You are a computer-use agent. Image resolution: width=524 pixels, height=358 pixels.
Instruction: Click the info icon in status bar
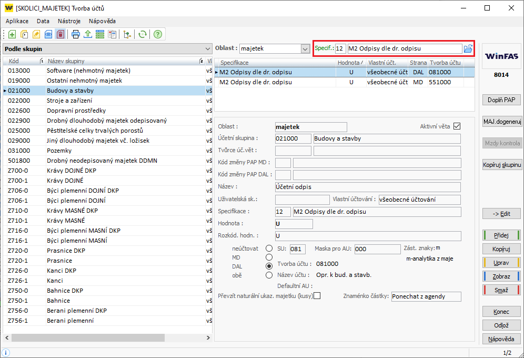6,353
